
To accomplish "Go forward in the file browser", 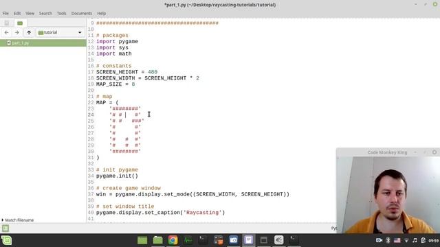I will click(16, 32).
